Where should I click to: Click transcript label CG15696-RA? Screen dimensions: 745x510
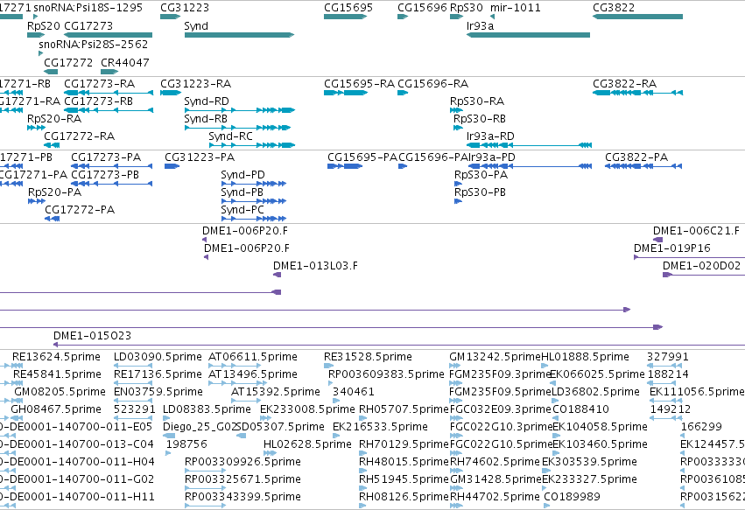click(432, 84)
